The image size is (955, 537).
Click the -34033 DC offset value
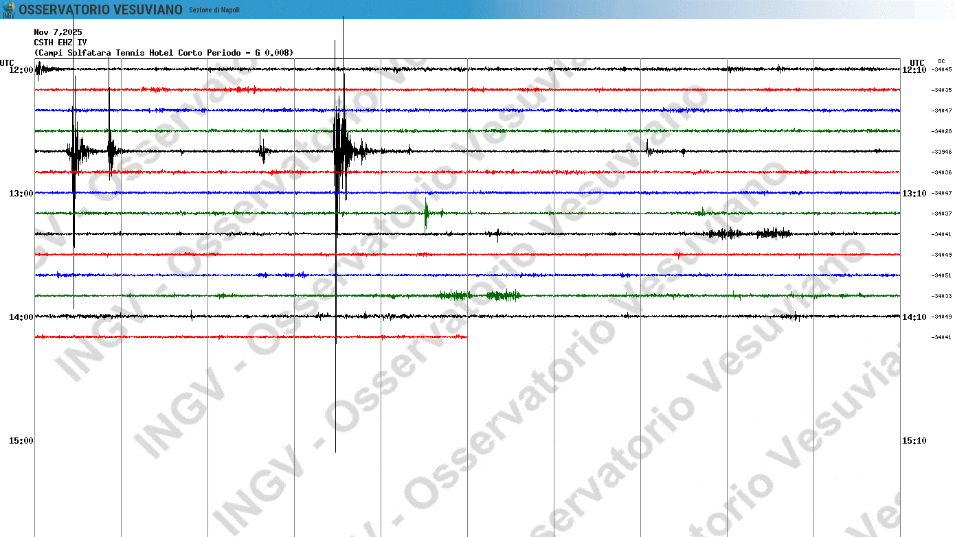click(x=941, y=296)
